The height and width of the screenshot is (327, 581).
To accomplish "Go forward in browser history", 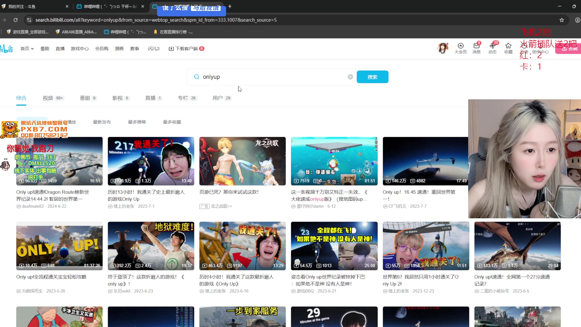I will coord(4,20).
